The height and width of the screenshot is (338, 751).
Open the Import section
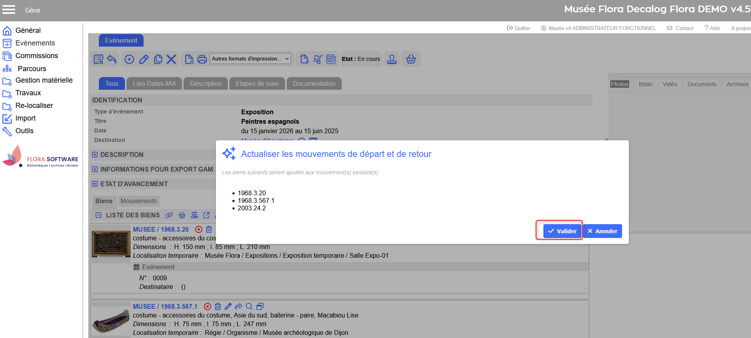pos(19,118)
